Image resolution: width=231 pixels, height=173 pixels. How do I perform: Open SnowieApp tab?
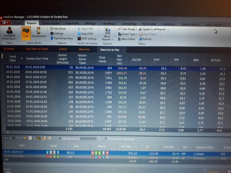[x=129, y=24]
